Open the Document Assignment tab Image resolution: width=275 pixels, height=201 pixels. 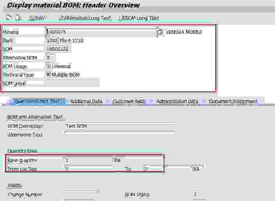[233, 101]
